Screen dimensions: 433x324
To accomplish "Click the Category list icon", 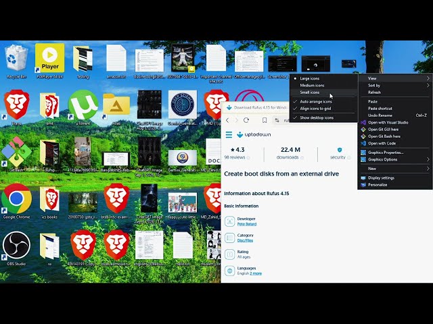I will [x=229, y=238].
